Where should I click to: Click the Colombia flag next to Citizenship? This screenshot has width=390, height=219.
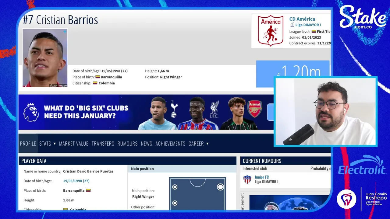tap(95, 83)
